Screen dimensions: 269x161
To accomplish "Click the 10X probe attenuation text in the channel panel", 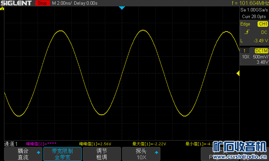I will pos(245,57).
